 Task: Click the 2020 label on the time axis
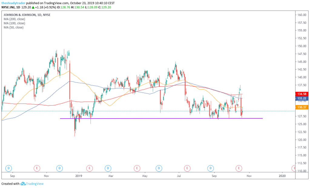click(x=282, y=176)
